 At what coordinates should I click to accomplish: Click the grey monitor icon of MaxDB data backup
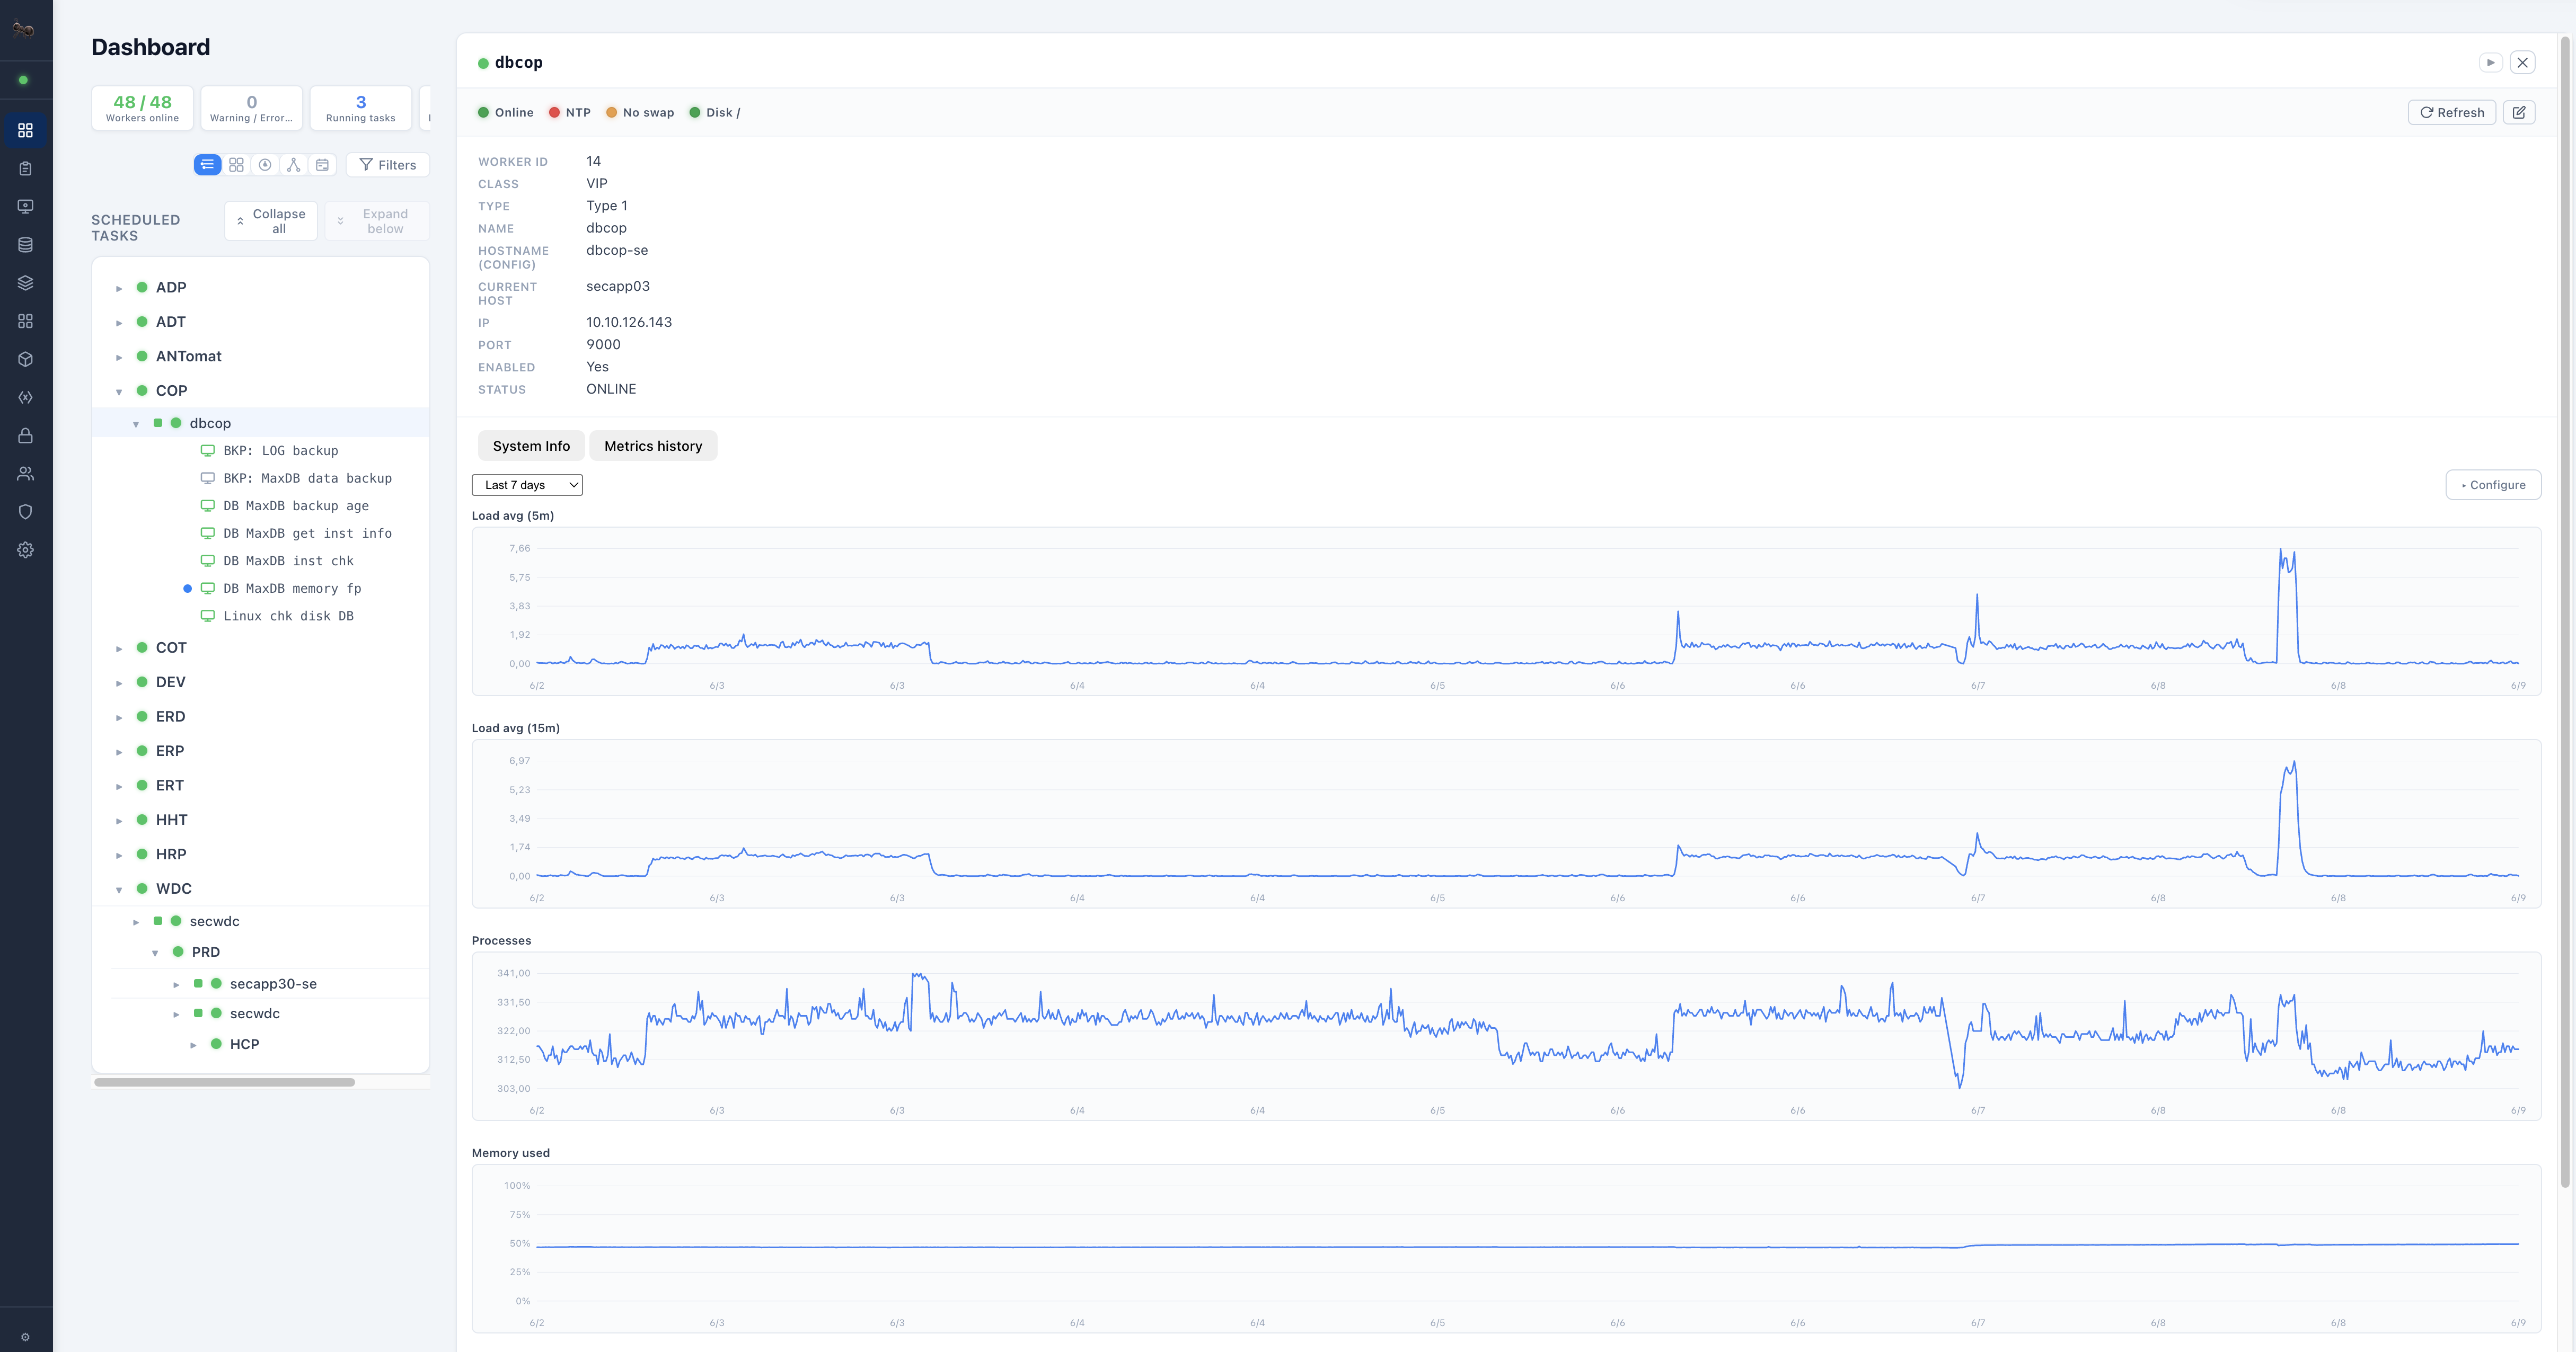208,478
